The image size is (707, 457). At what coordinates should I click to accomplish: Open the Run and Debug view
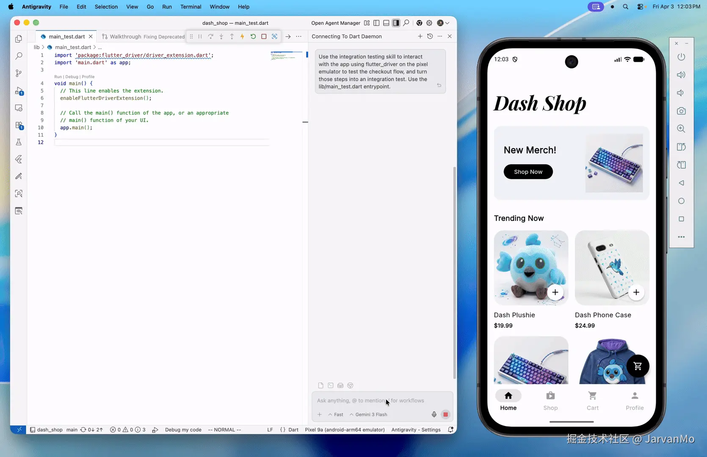point(19,91)
